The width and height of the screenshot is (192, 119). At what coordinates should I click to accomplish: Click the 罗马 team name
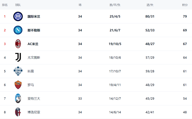[x=31, y=85]
